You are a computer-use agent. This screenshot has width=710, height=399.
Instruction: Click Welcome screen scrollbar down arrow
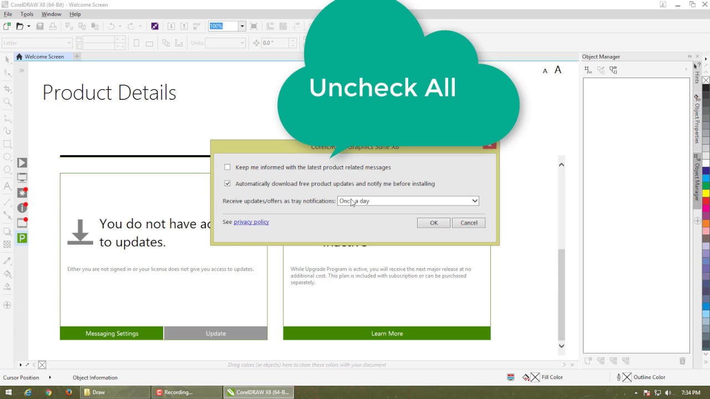coord(561,346)
